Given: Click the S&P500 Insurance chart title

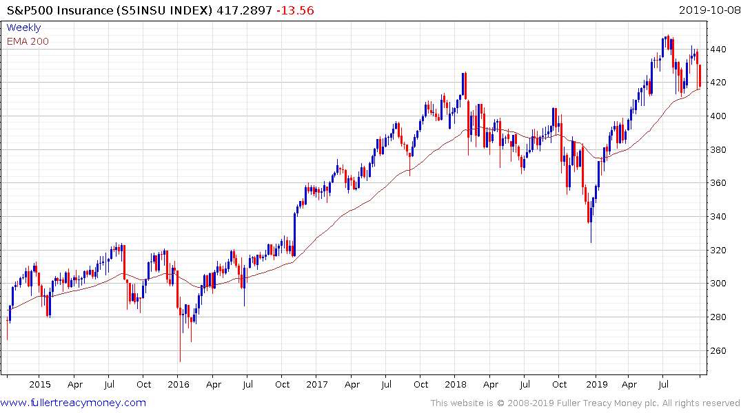Looking at the screenshot, I should (x=109, y=10).
